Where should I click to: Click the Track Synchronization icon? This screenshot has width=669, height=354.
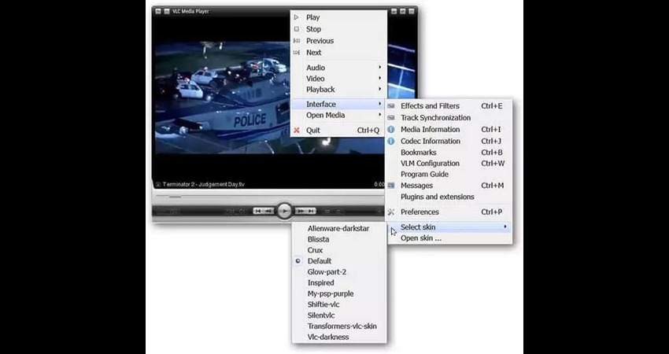click(x=391, y=118)
